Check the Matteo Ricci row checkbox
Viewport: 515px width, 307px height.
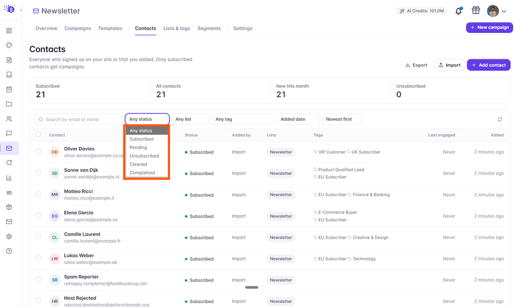coord(38,194)
